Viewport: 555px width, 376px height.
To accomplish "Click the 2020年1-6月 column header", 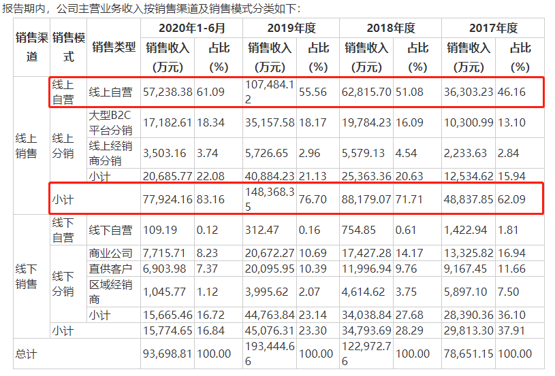I will point(191,29).
